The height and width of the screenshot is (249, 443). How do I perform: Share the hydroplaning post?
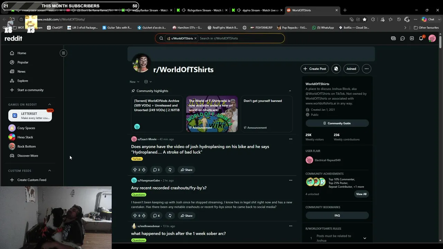pyautogui.click(x=186, y=170)
